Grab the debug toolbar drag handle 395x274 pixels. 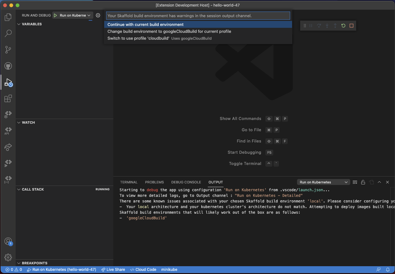tap(305, 26)
